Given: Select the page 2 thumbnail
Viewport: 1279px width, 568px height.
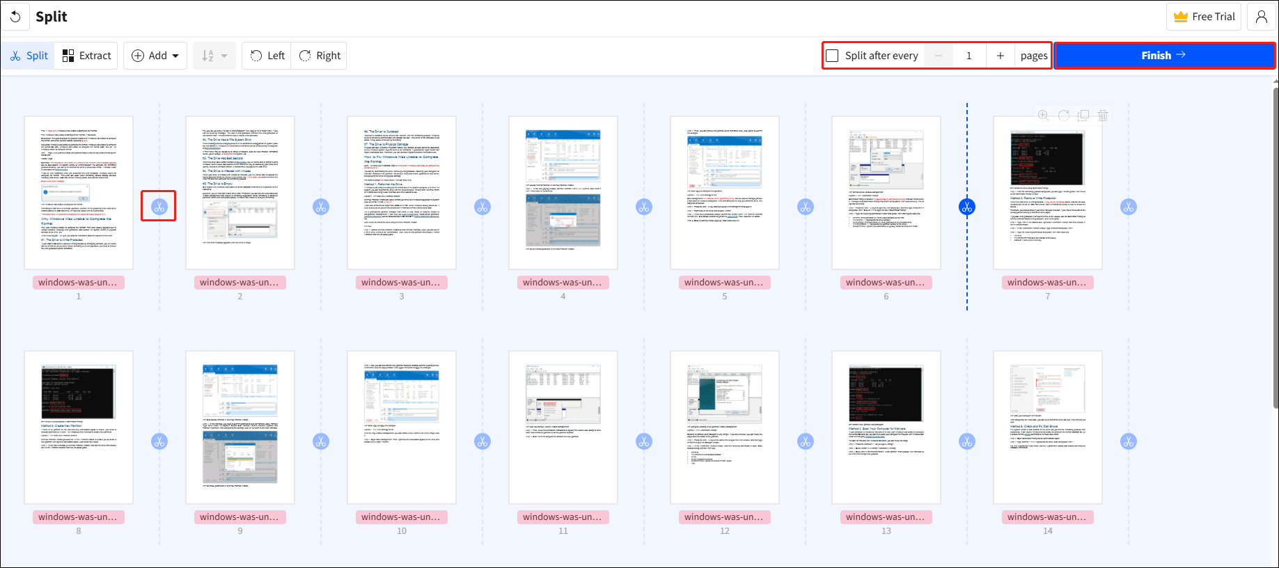Looking at the screenshot, I should 240,193.
